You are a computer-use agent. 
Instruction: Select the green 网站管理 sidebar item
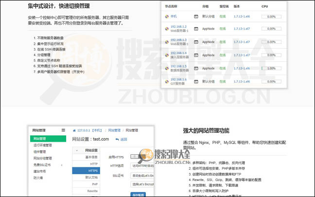click(48, 139)
